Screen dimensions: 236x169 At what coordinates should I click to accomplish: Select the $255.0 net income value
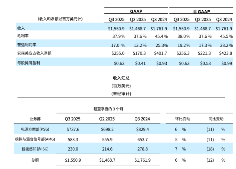(118, 53)
